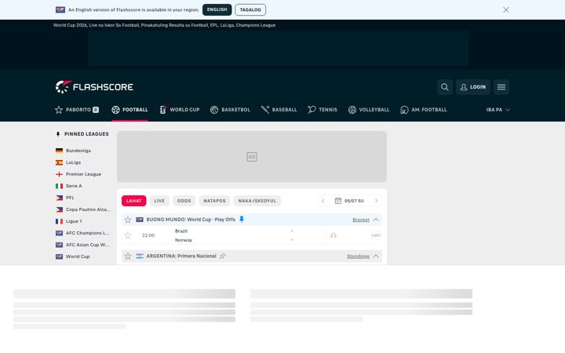565x353 pixels.
Task: Open the hamburger menu icon
Action: click(x=501, y=87)
